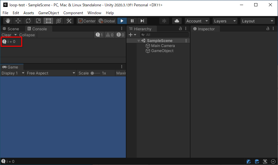Open the Hierarchy create plus button
Image resolution: width=278 pixels, height=165 pixels.
[132, 35]
